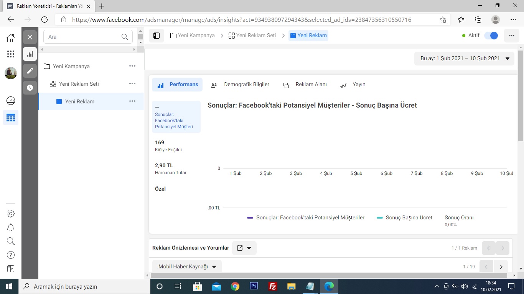Switch to Demografik Bilgiler tab

point(240,85)
